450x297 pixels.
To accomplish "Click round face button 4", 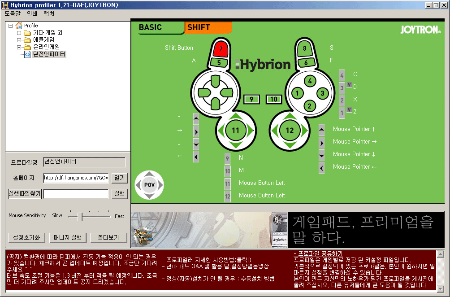I will (x=310, y=81).
